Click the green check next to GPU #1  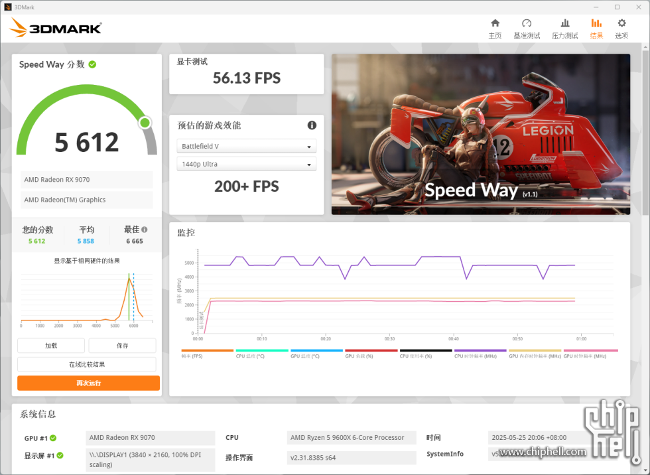(x=54, y=438)
